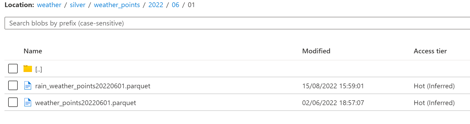The width and height of the screenshot is (470, 124).
Task: Open the weather_points breadcrumb link
Action: 117,5
